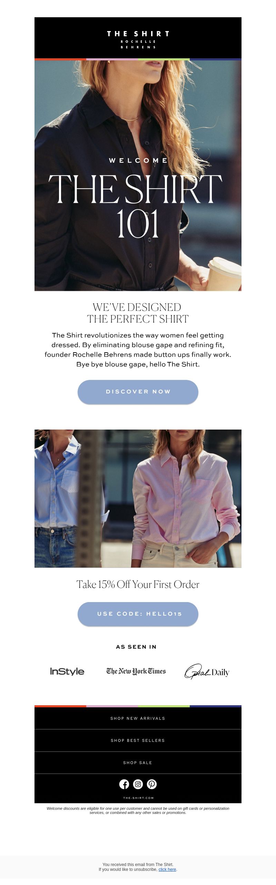Click the Use Code: HELLO15 button
This screenshot has height=885, width=276.
[x=138, y=614]
